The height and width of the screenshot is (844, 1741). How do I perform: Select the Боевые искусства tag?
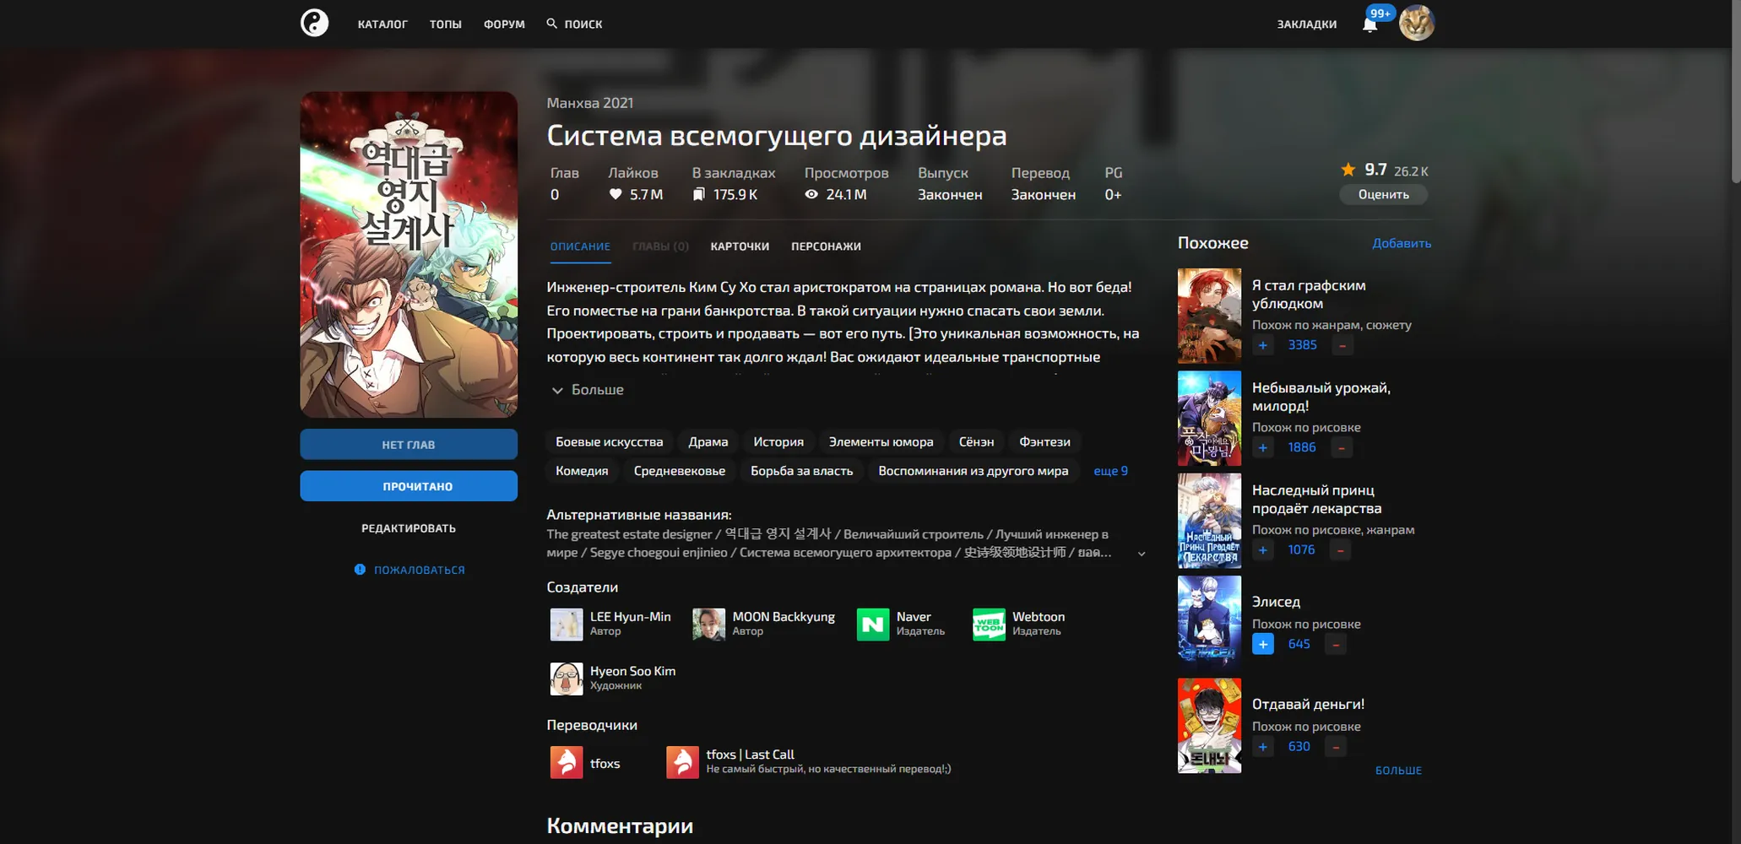point(609,441)
